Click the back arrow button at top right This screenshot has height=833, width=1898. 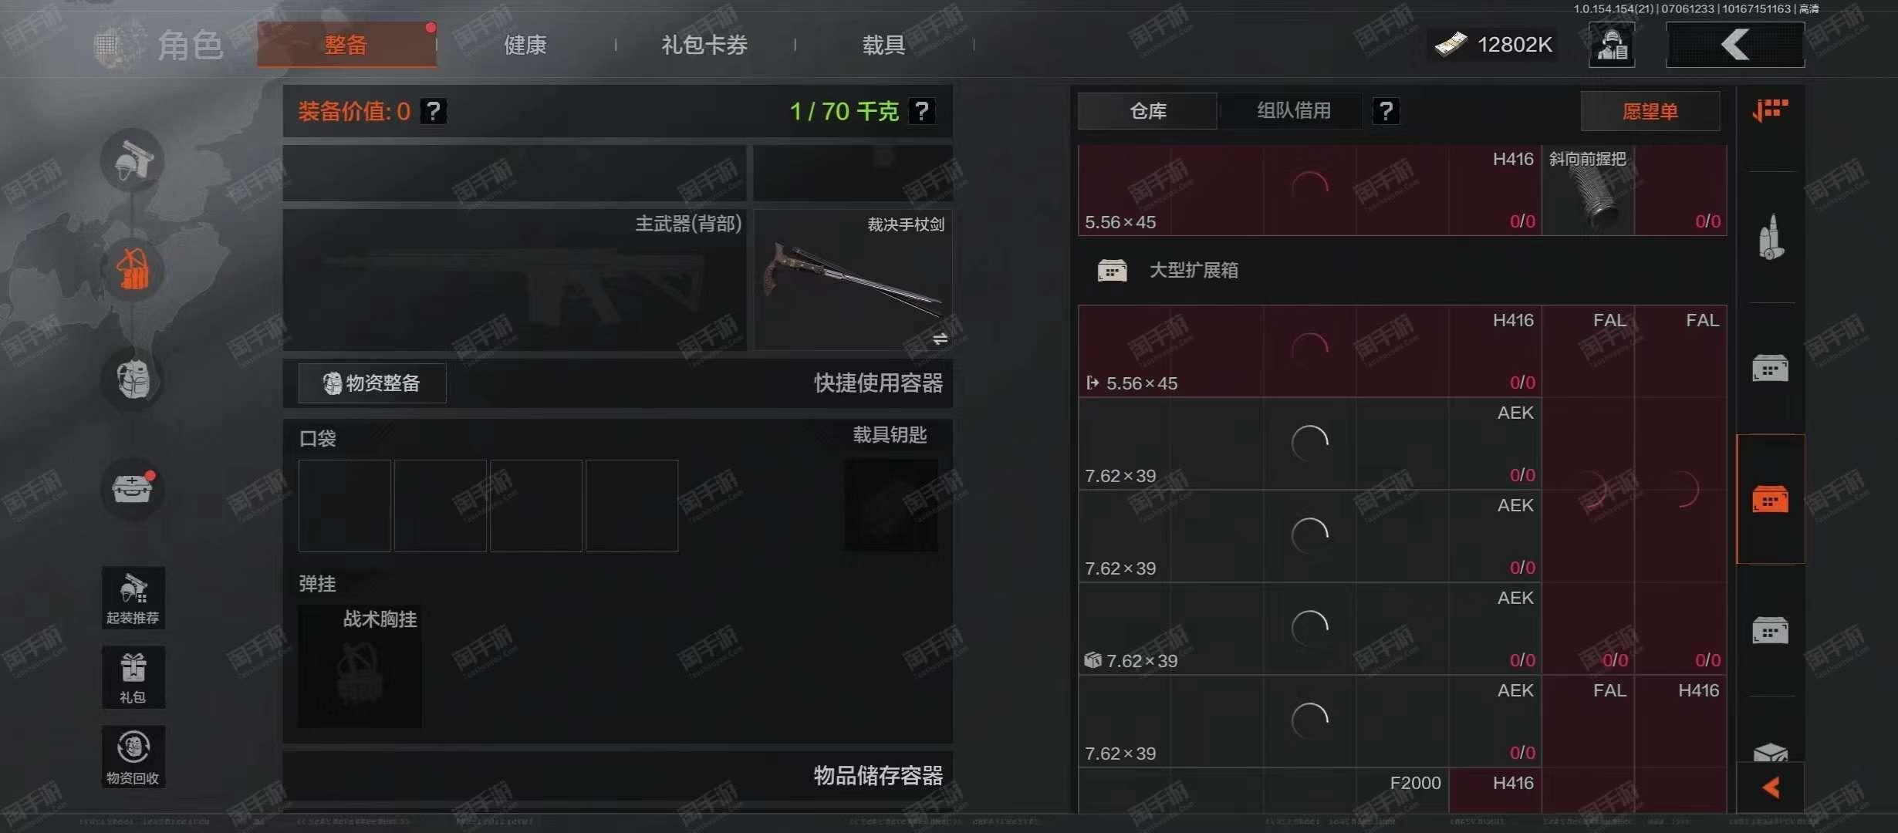click(1735, 45)
